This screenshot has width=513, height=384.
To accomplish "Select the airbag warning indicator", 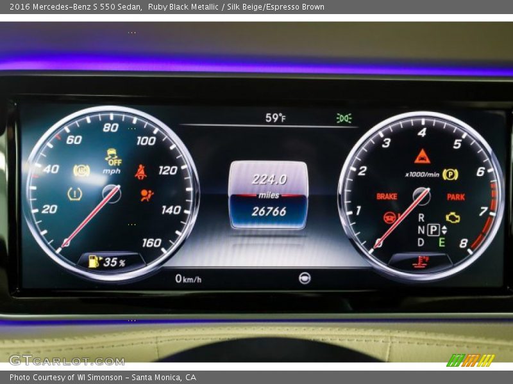I will point(146,196).
